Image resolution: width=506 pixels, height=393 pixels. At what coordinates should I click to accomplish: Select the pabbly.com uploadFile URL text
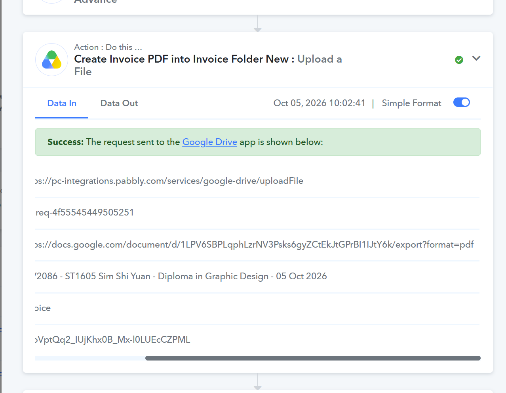(x=169, y=181)
